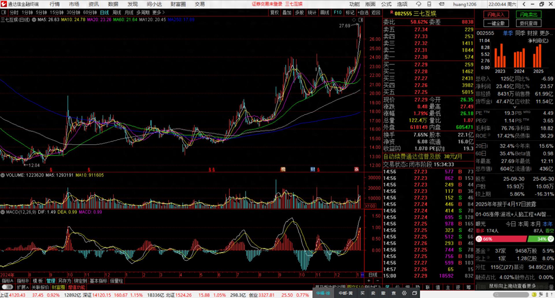Viewport: 555px width, 298px height.
Task: Open the 数据 menu
Action: [113, 4]
